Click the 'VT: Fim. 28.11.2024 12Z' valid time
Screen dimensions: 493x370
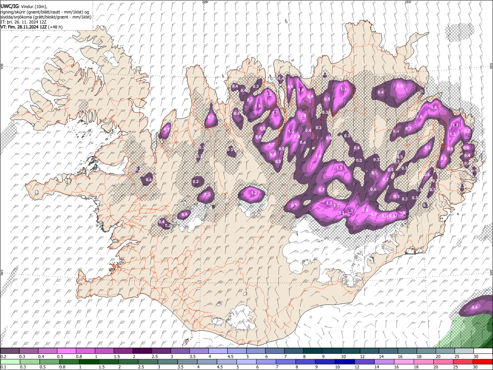[24, 27]
